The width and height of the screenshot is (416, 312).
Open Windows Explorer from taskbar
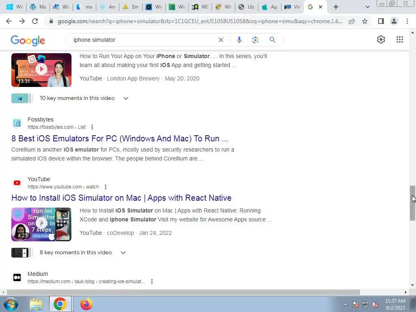(x=36, y=304)
